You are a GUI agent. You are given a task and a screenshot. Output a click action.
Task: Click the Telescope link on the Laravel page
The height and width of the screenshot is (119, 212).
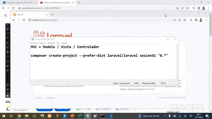(140, 89)
